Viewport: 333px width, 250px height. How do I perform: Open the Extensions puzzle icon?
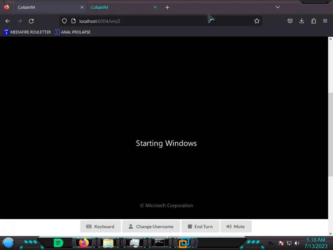313,21
